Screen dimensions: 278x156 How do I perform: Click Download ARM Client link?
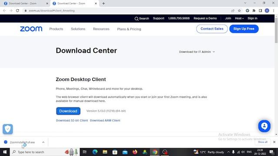[105, 120]
